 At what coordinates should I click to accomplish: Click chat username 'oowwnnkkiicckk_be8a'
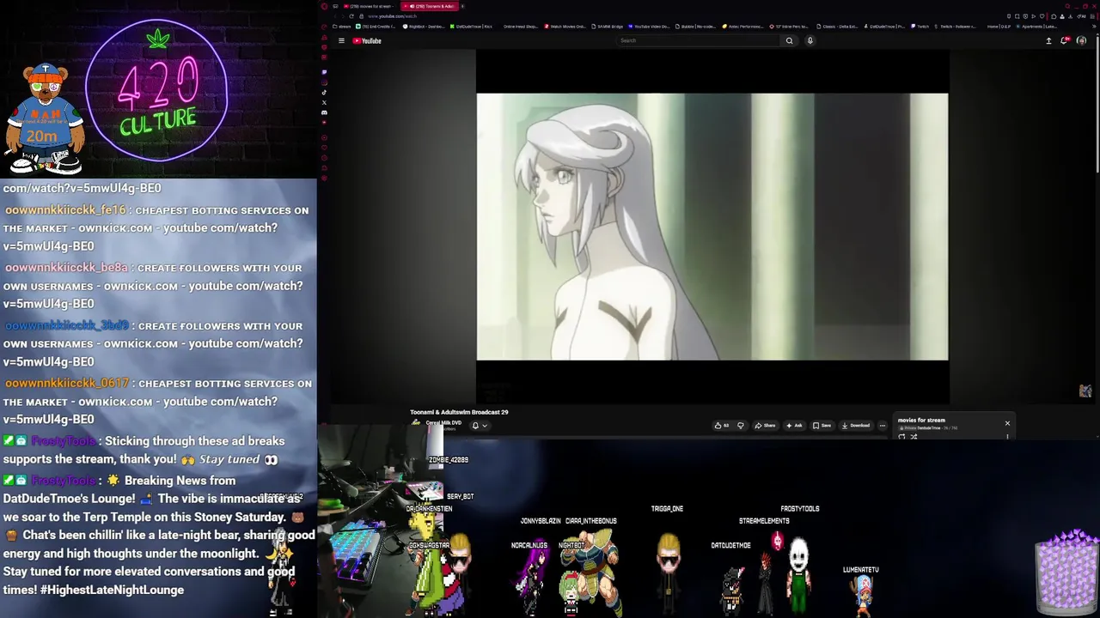point(66,268)
